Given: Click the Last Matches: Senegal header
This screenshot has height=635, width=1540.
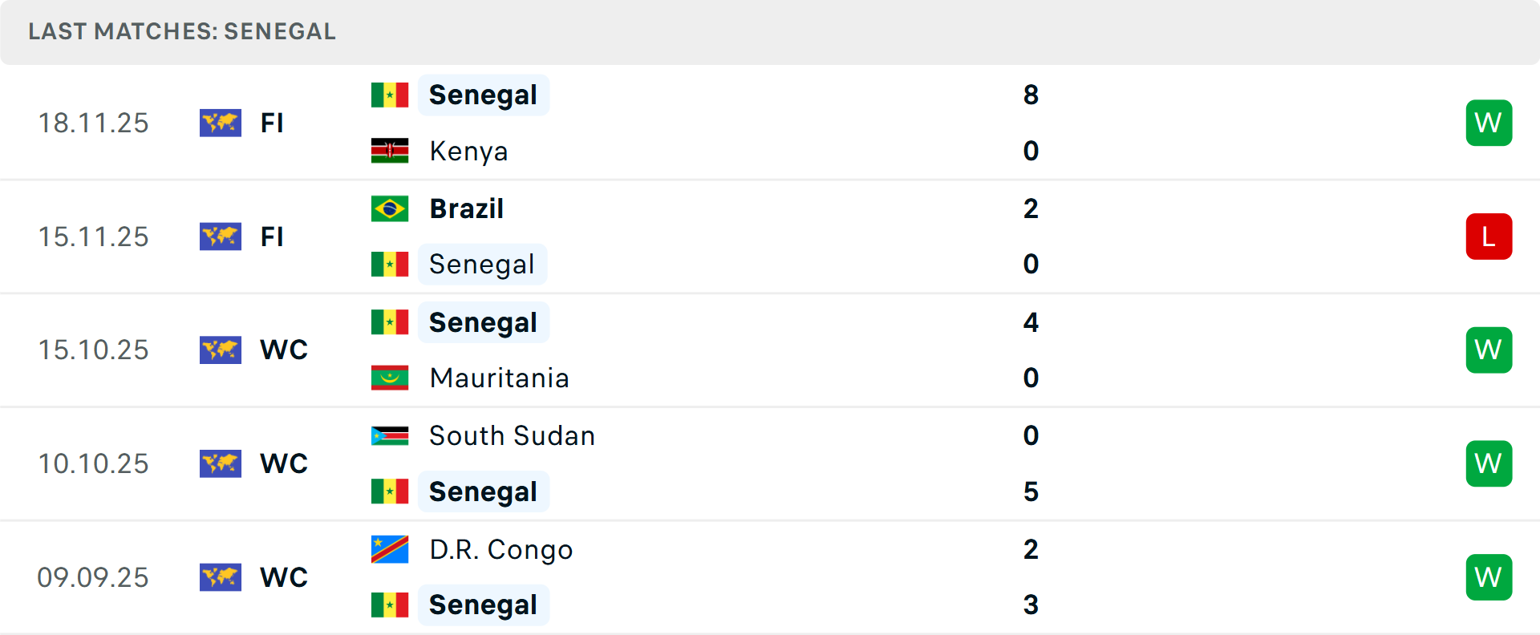Looking at the screenshot, I should point(182,31).
